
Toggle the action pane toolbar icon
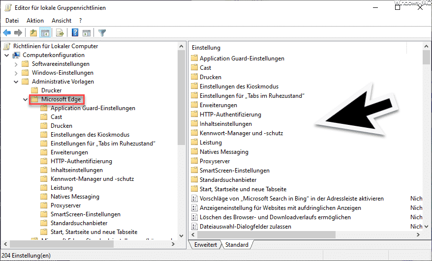pos(87,33)
